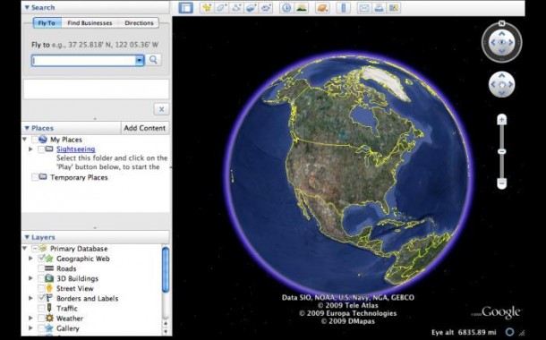Switch to the Directions tab
This screenshot has width=546, height=340.
139,23
